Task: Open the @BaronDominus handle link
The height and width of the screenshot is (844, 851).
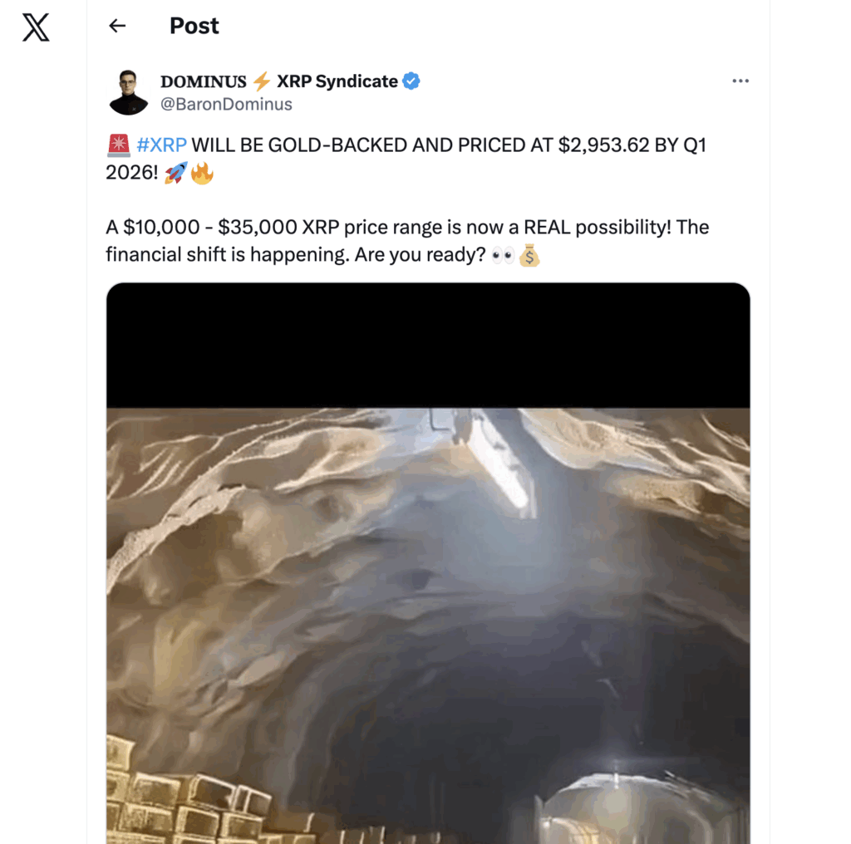Action: click(226, 105)
